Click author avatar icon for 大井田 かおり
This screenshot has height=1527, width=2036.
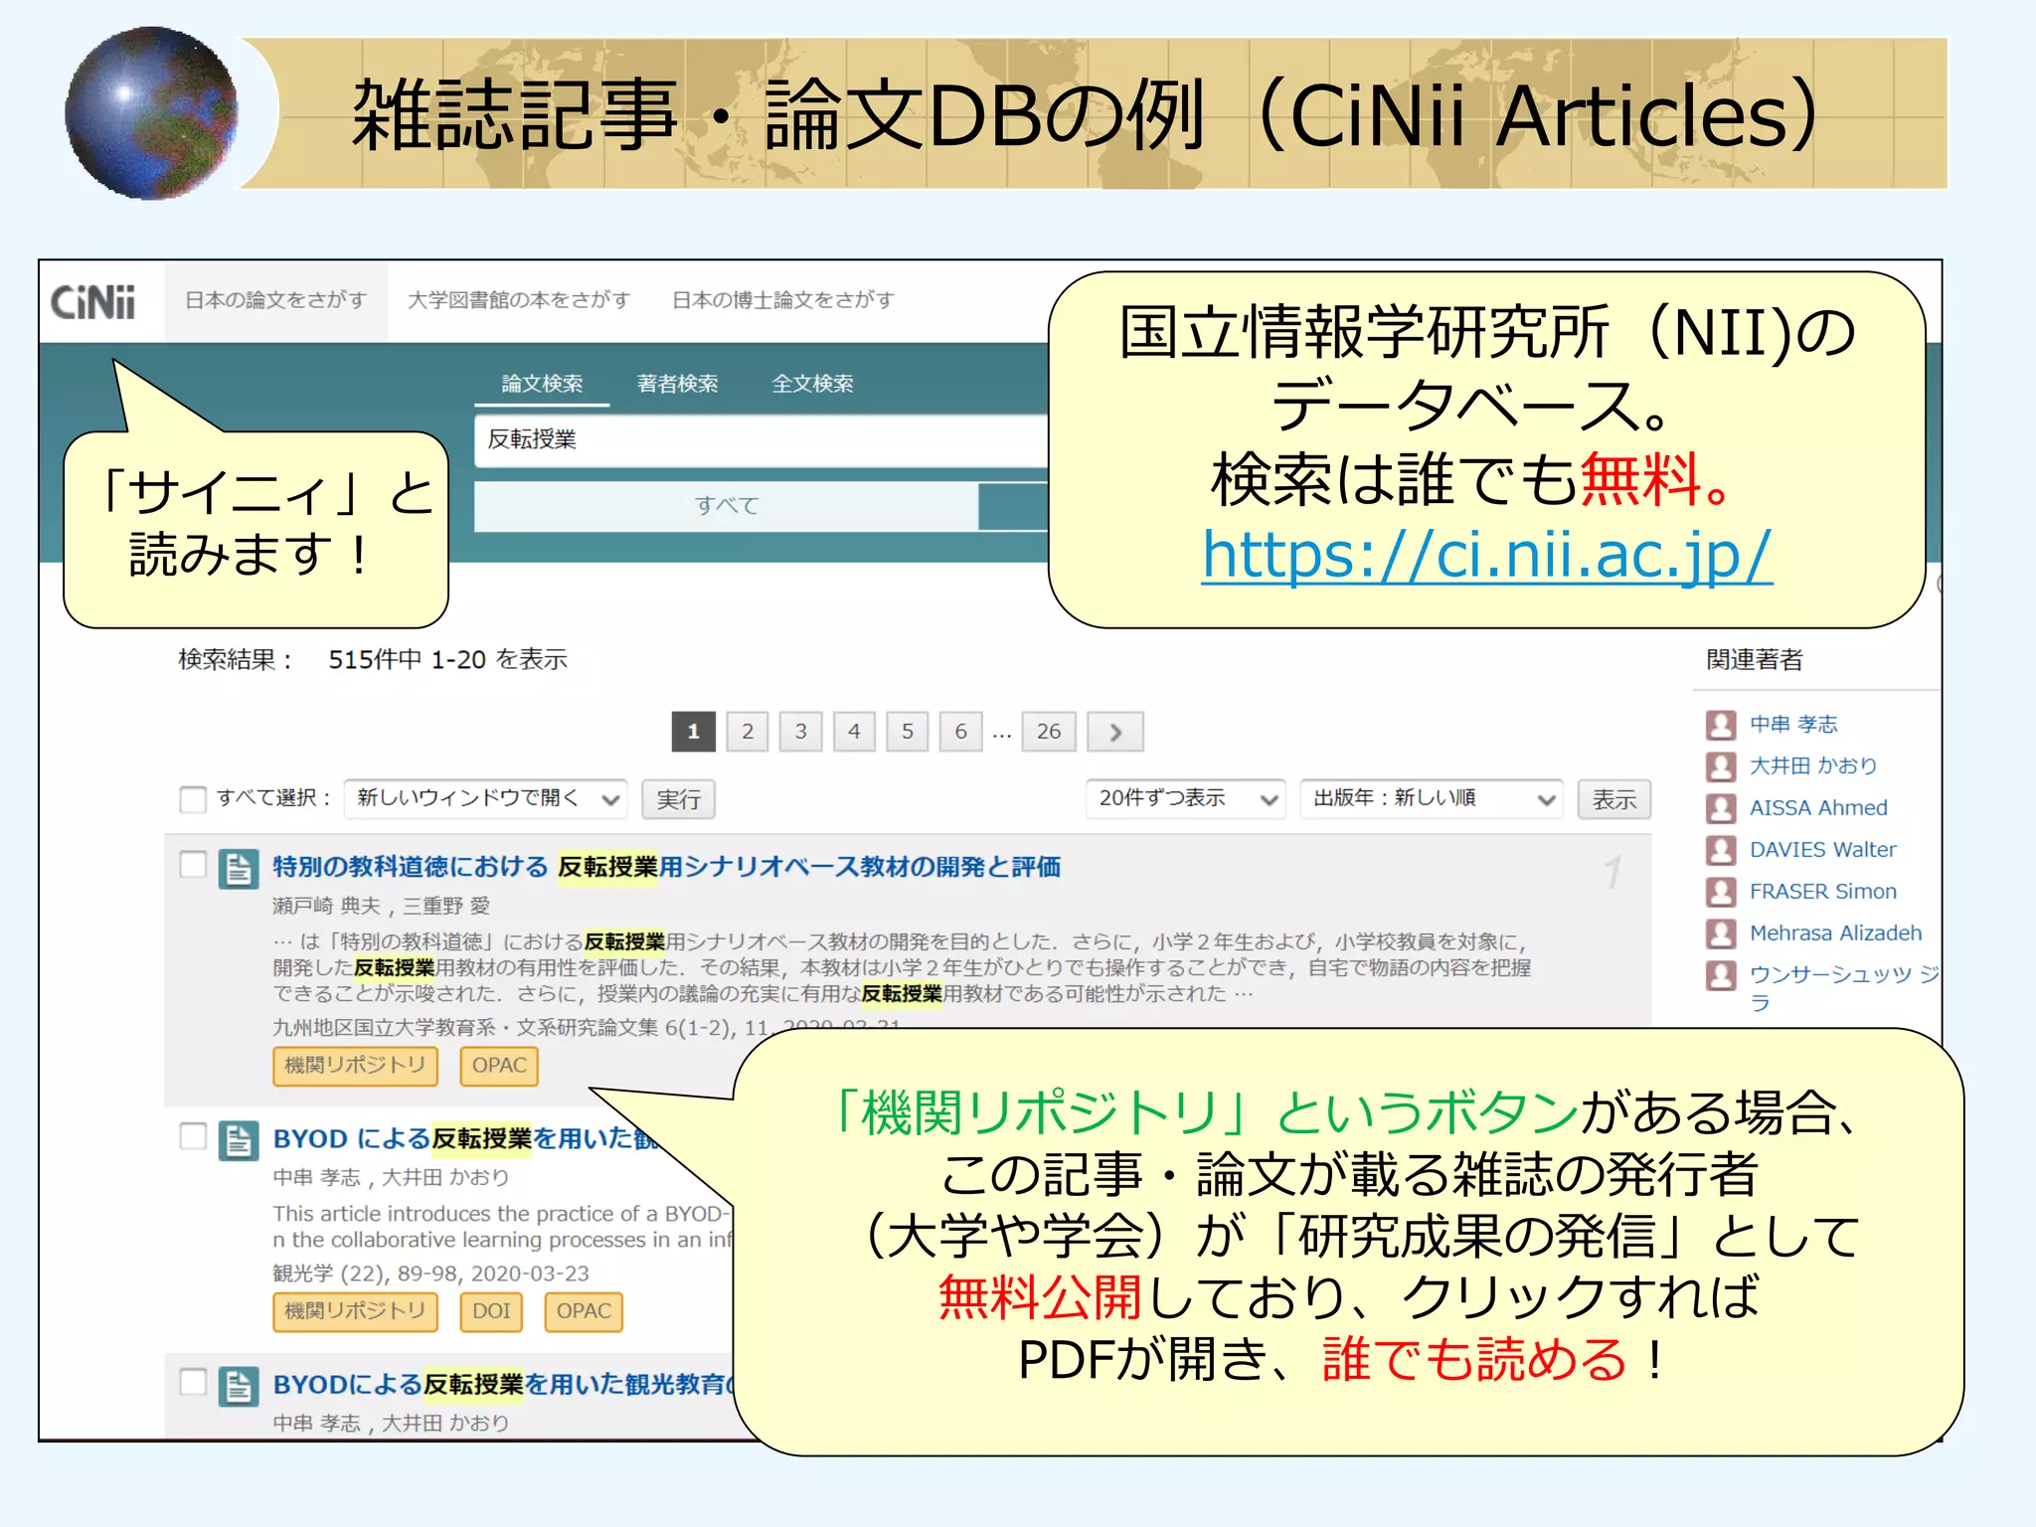(1721, 766)
